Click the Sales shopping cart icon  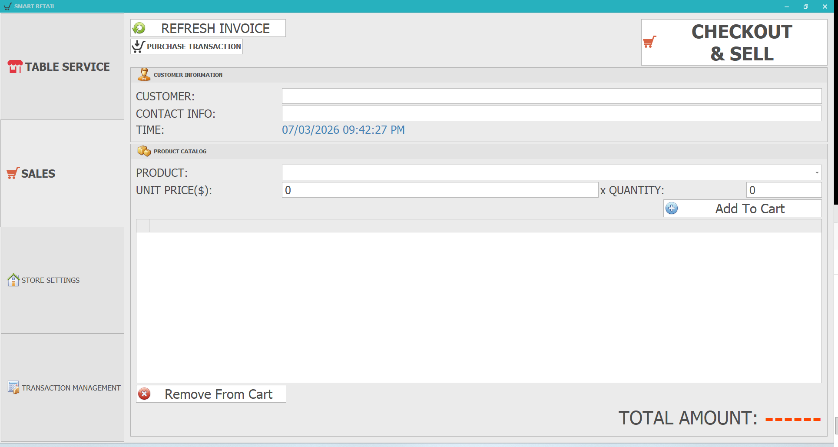[12, 172]
